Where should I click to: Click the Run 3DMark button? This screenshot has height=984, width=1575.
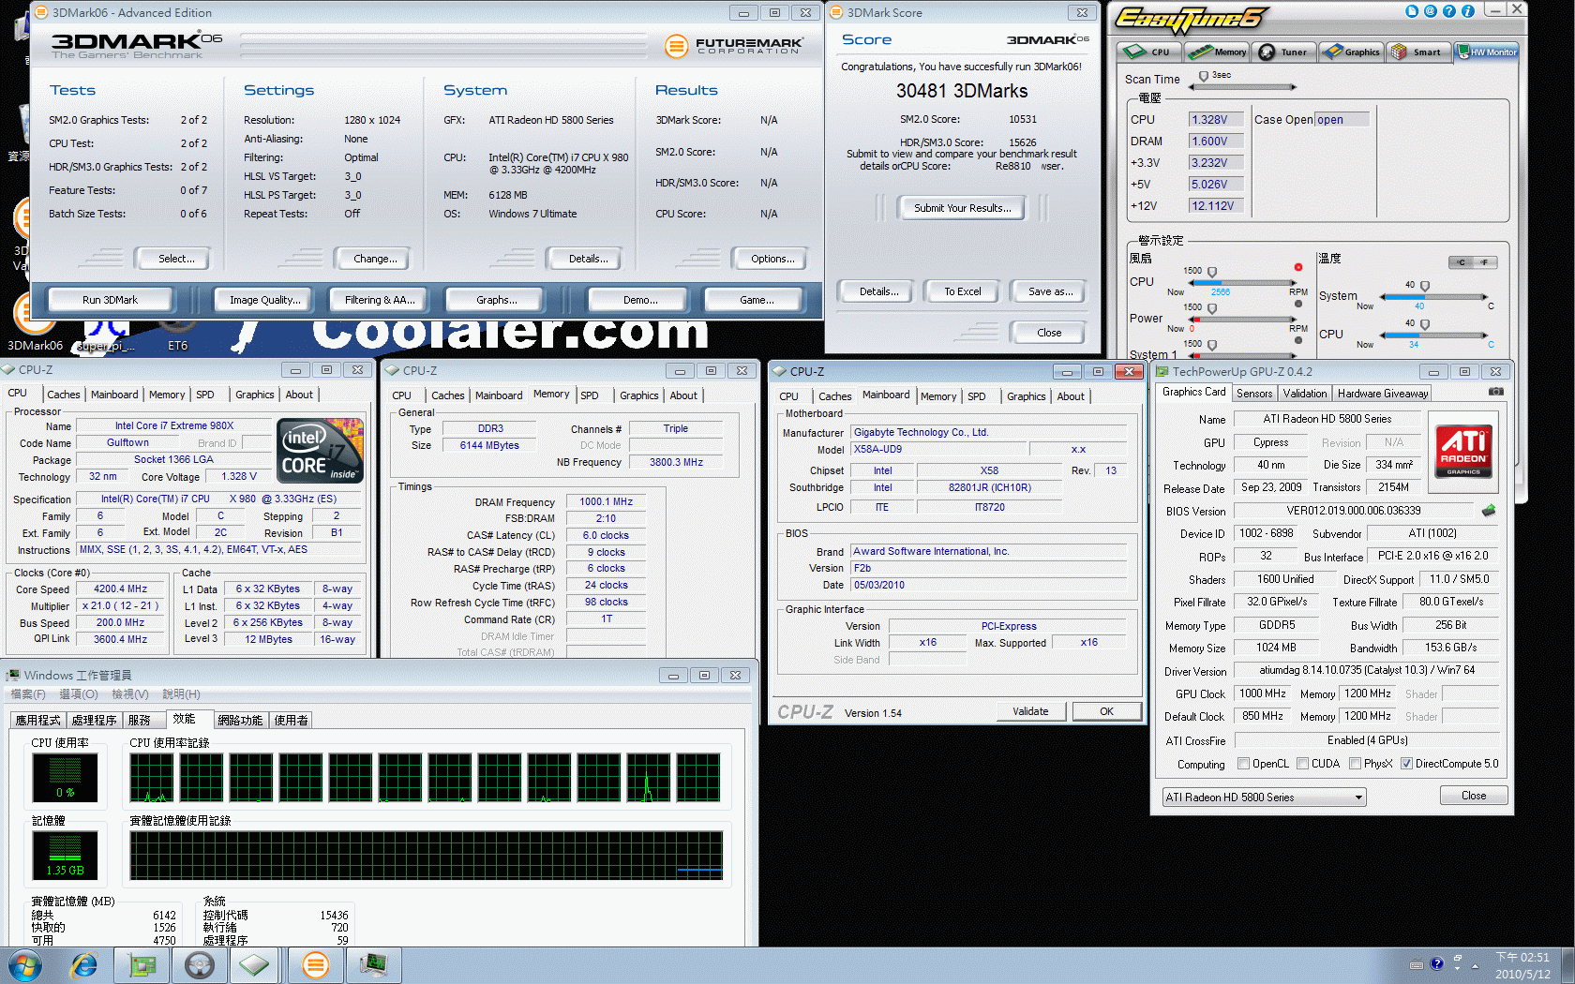point(110,300)
